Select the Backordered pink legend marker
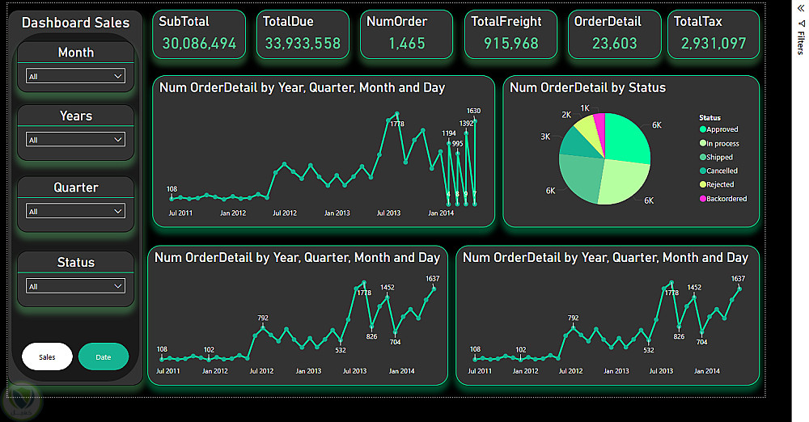 pos(703,199)
